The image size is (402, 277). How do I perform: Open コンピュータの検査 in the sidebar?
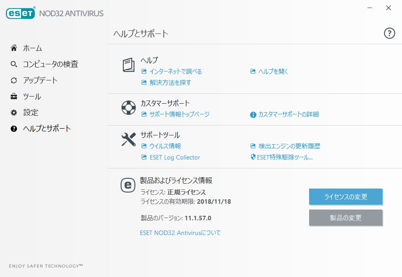(x=50, y=64)
